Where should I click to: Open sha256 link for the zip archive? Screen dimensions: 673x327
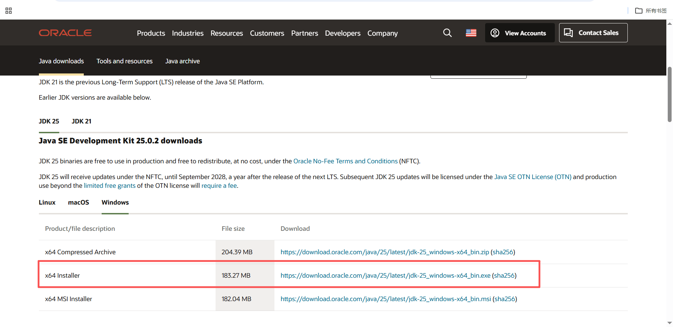pos(503,252)
